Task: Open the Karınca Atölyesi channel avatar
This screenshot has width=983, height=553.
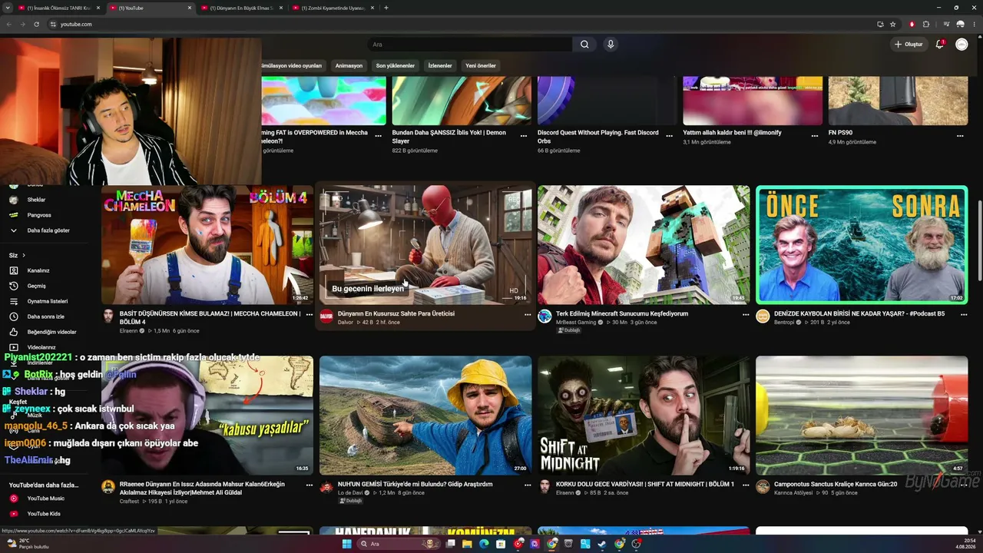Action: pyautogui.click(x=763, y=487)
